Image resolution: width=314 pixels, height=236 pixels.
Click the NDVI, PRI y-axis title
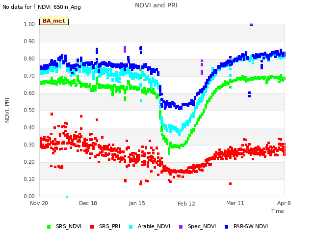click(x=7, y=110)
